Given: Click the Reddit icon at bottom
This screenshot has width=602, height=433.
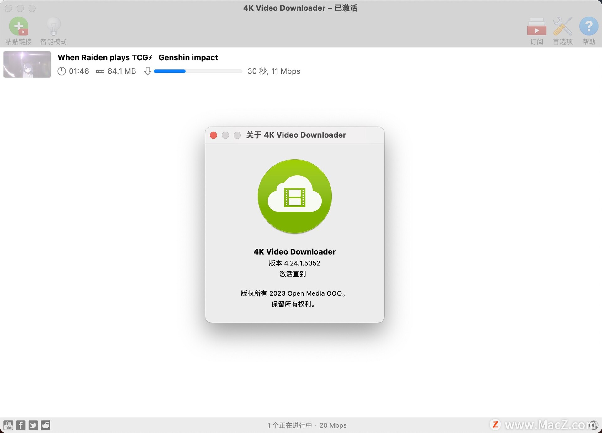Looking at the screenshot, I should (46, 425).
